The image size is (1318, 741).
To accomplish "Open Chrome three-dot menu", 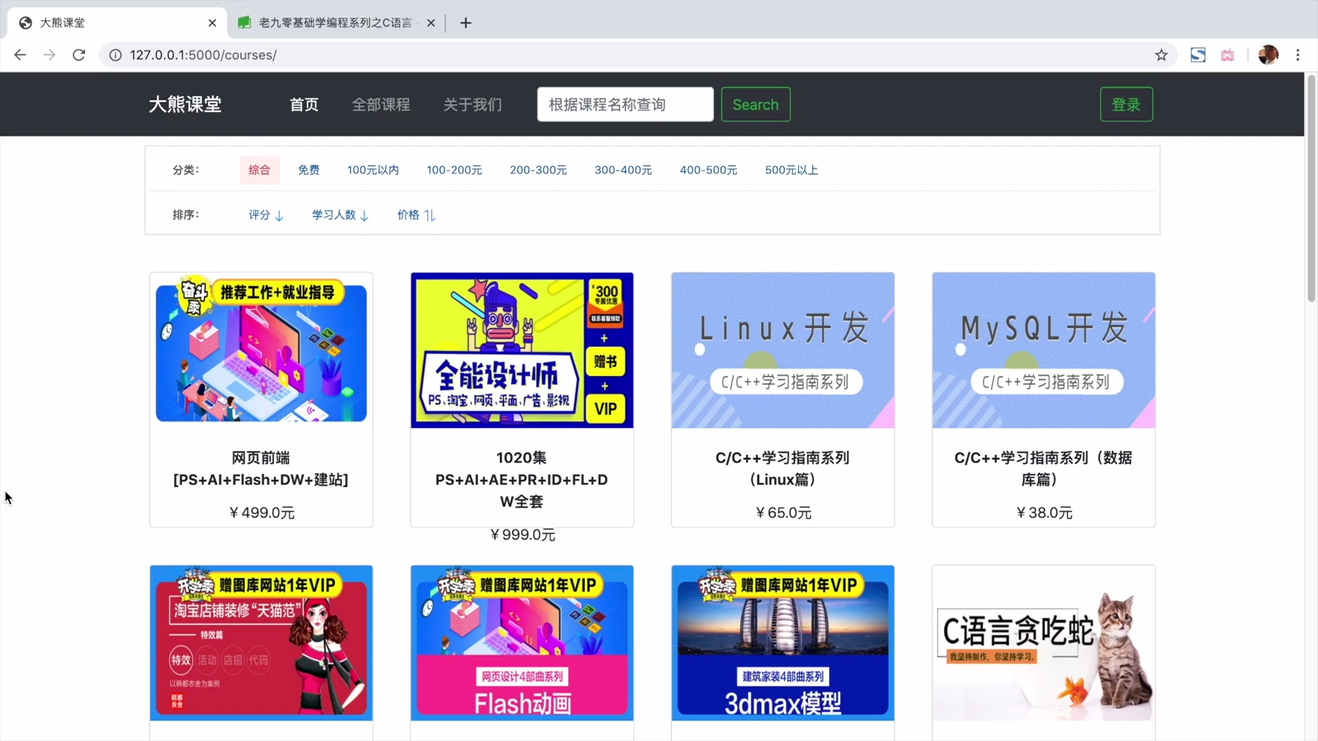I will tap(1297, 55).
